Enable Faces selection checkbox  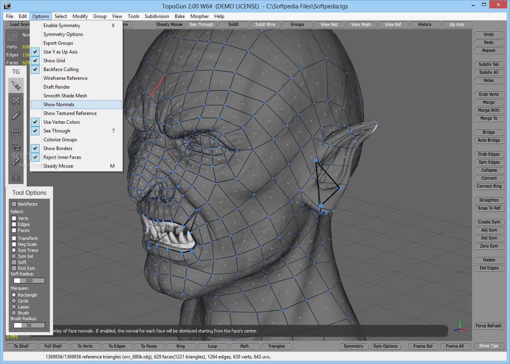(x=14, y=230)
